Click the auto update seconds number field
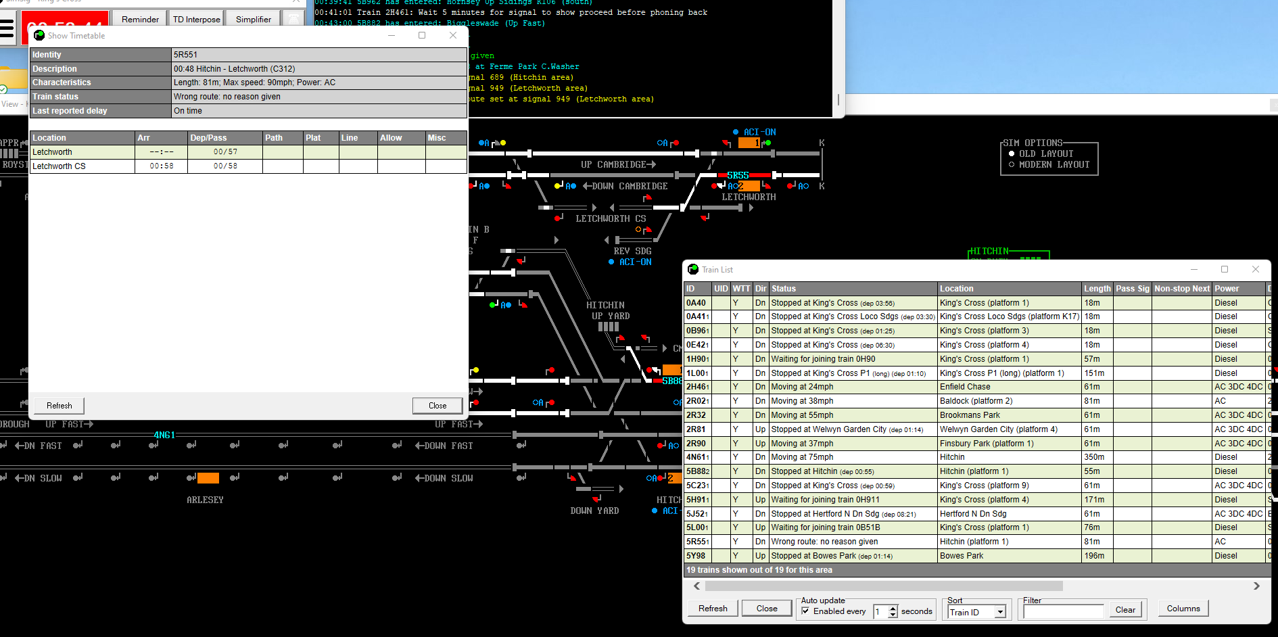 click(880, 611)
